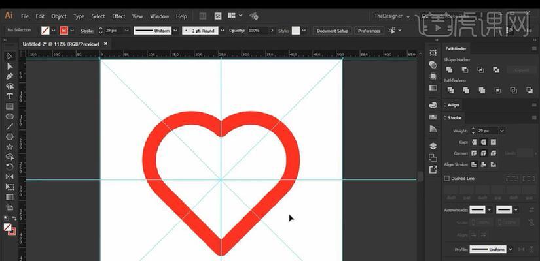The height and width of the screenshot is (261, 540).
Task: Click the Crop pathfinder icon
Action: click(497, 90)
